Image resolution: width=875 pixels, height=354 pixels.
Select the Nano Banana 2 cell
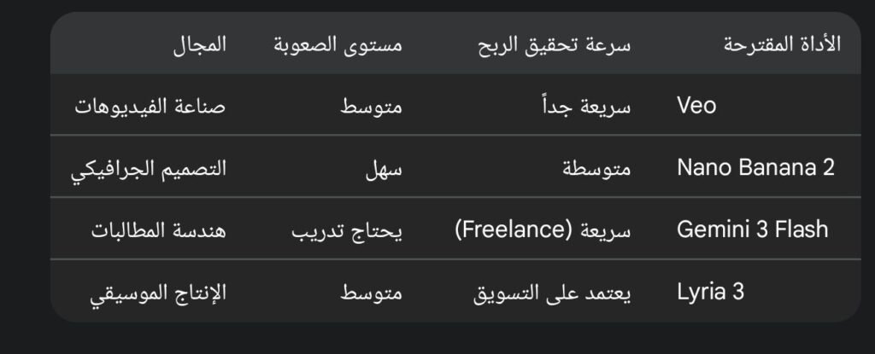coord(755,167)
